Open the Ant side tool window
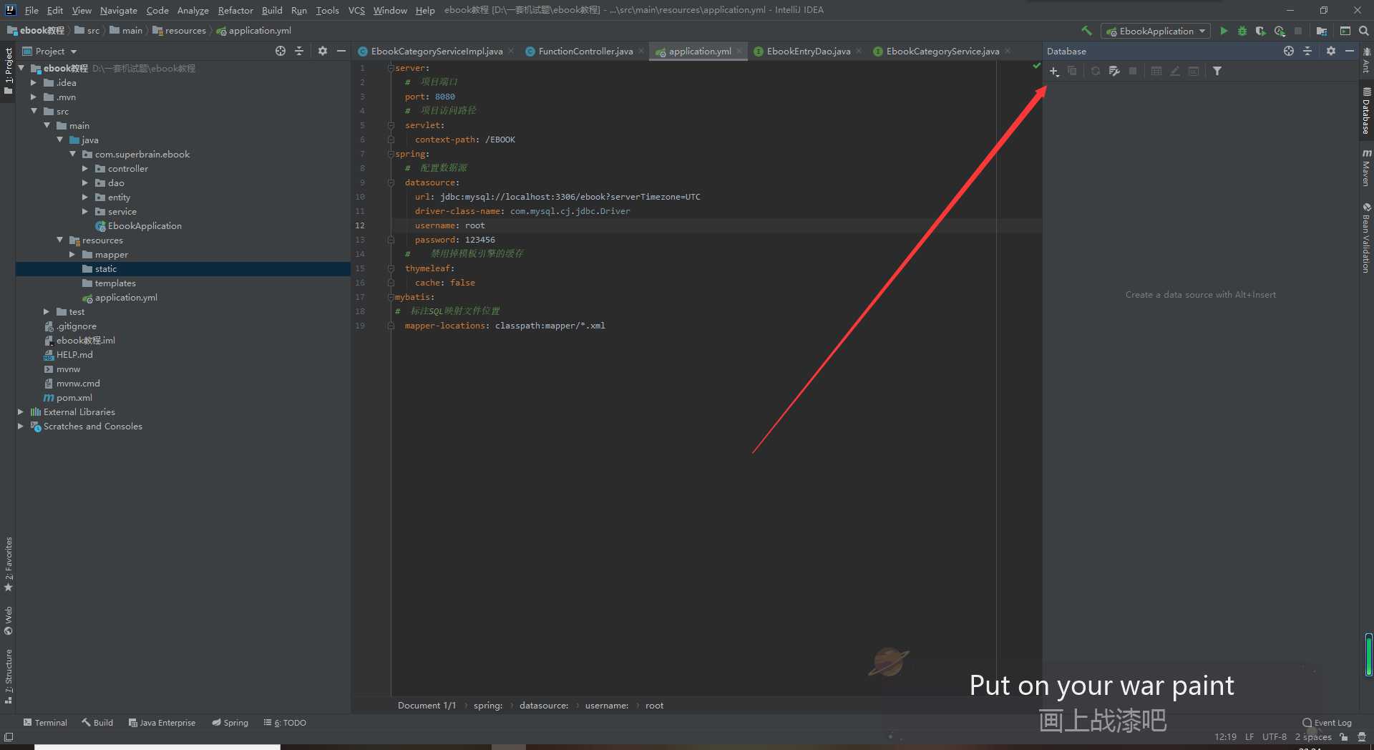 pyautogui.click(x=1367, y=60)
